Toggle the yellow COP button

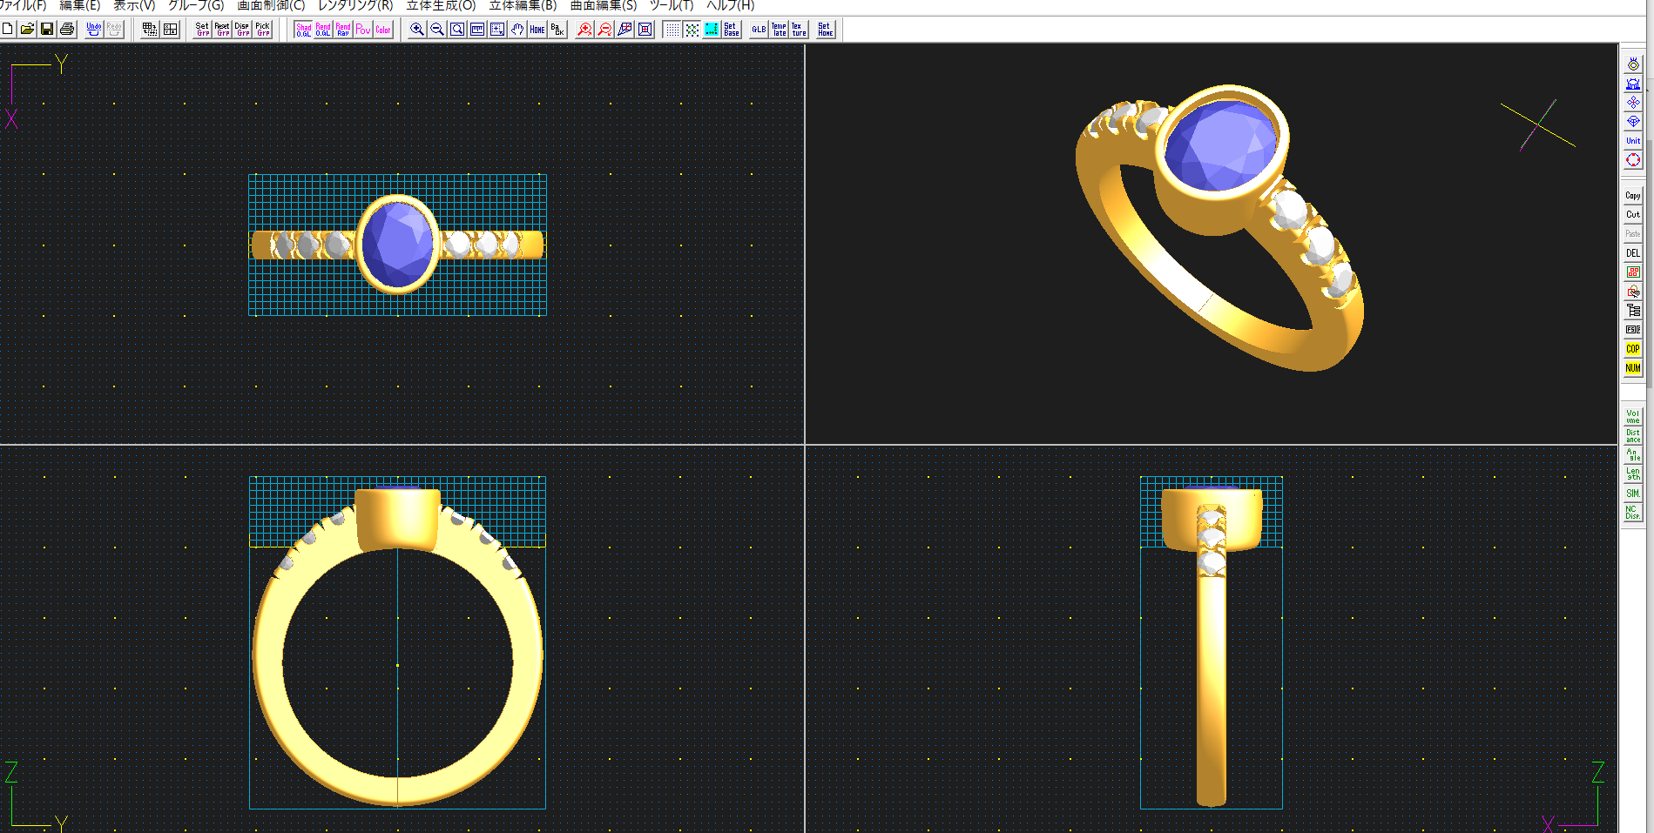[1633, 349]
